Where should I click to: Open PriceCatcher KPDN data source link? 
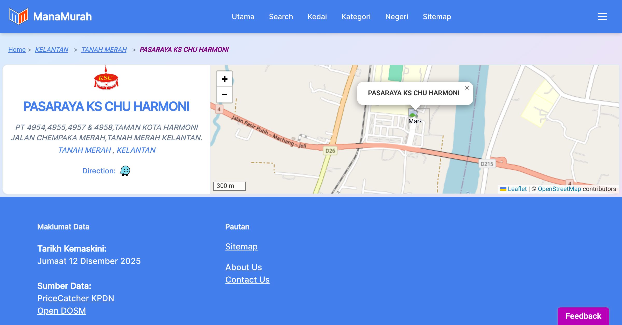76,298
